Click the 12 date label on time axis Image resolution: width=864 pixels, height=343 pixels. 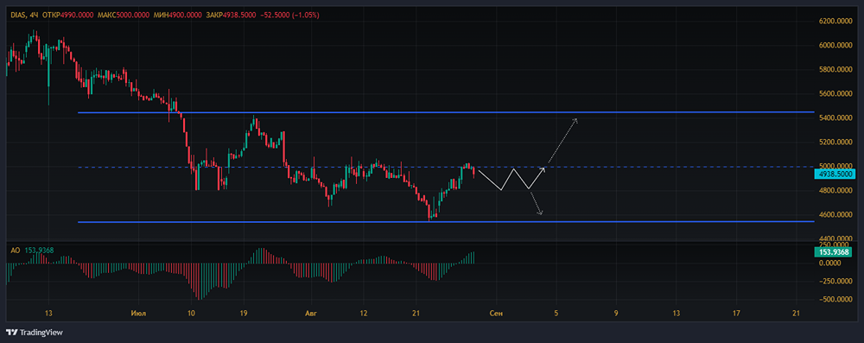363,314
